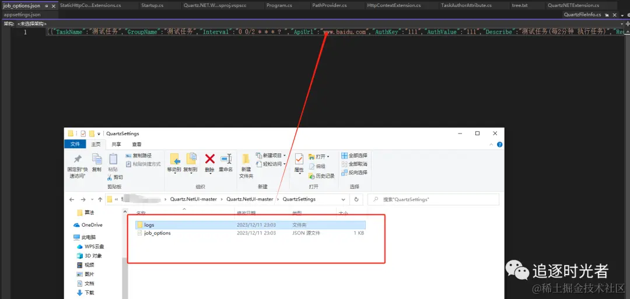630x299 pixels.
Task: Open the Move to (移动到) menu
Action: coord(174,163)
